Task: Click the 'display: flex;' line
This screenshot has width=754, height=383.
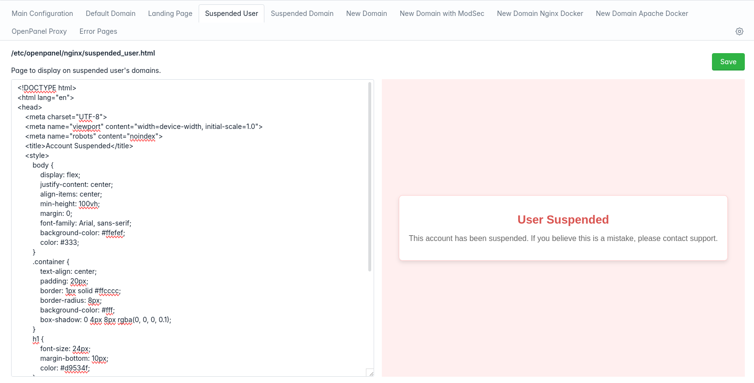Action: tap(60, 175)
